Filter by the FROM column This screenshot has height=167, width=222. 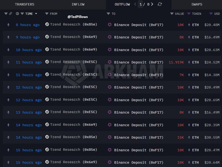(47, 14)
